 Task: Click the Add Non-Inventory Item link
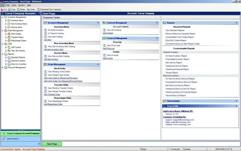[54, 50]
